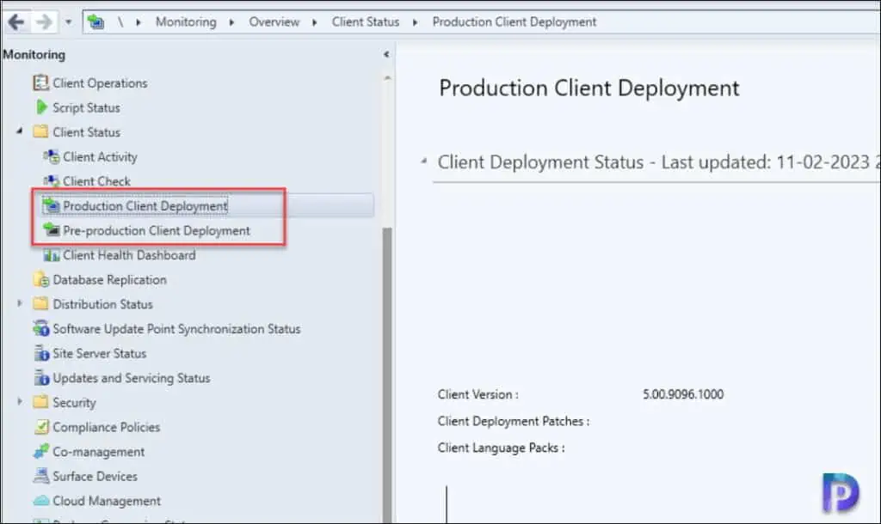
Task: Collapse the Monitoring navigation pane
Action: pos(386,54)
